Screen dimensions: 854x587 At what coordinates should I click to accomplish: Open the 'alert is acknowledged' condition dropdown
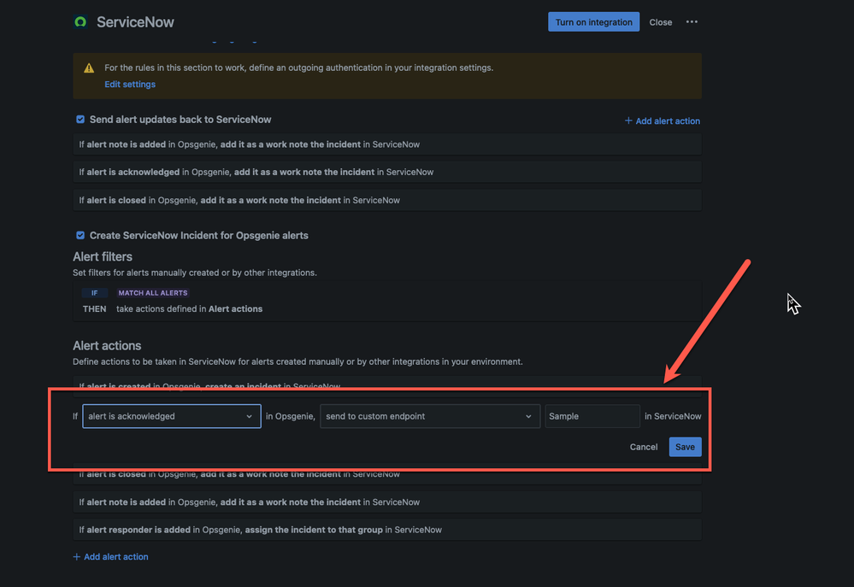(x=172, y=416)
